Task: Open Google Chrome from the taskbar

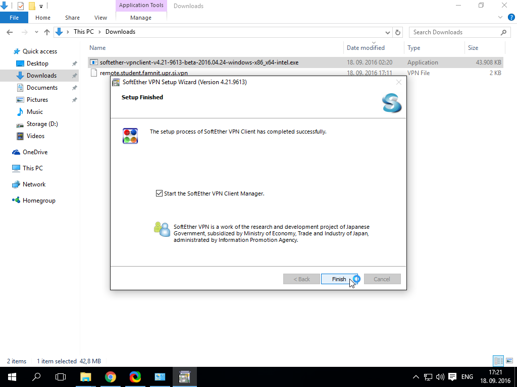Action: [111, 377]
